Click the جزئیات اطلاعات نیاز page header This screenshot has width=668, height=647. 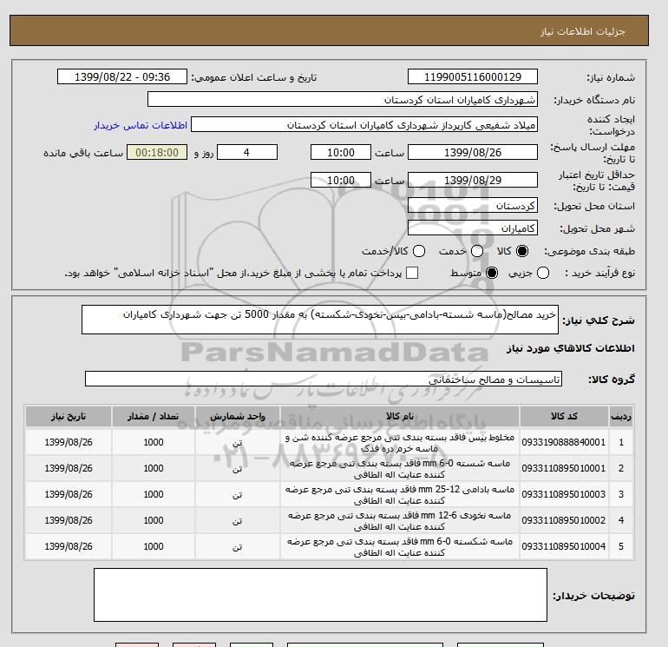pyautogui.click(x=582, y=31)
